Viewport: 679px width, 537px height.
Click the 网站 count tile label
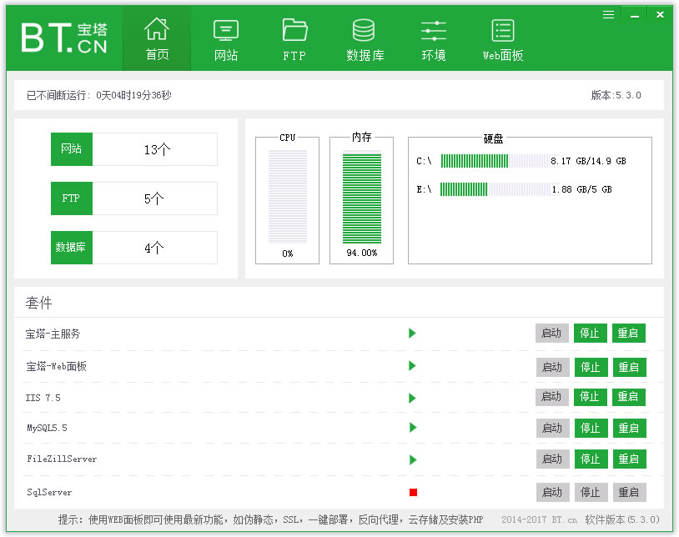pyautogui.click(x=72, y=149)
